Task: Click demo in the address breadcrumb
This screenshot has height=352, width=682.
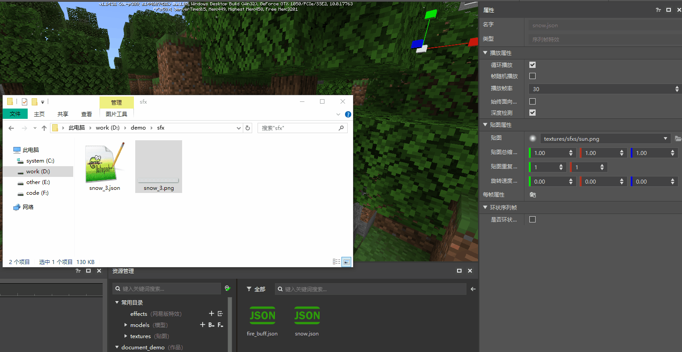Action: pyautogui.click(x=138, y=128)
